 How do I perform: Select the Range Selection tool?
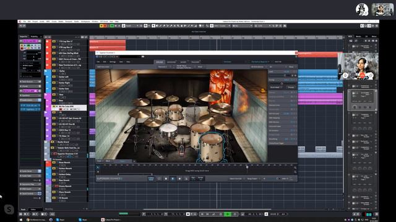(157, 26)
